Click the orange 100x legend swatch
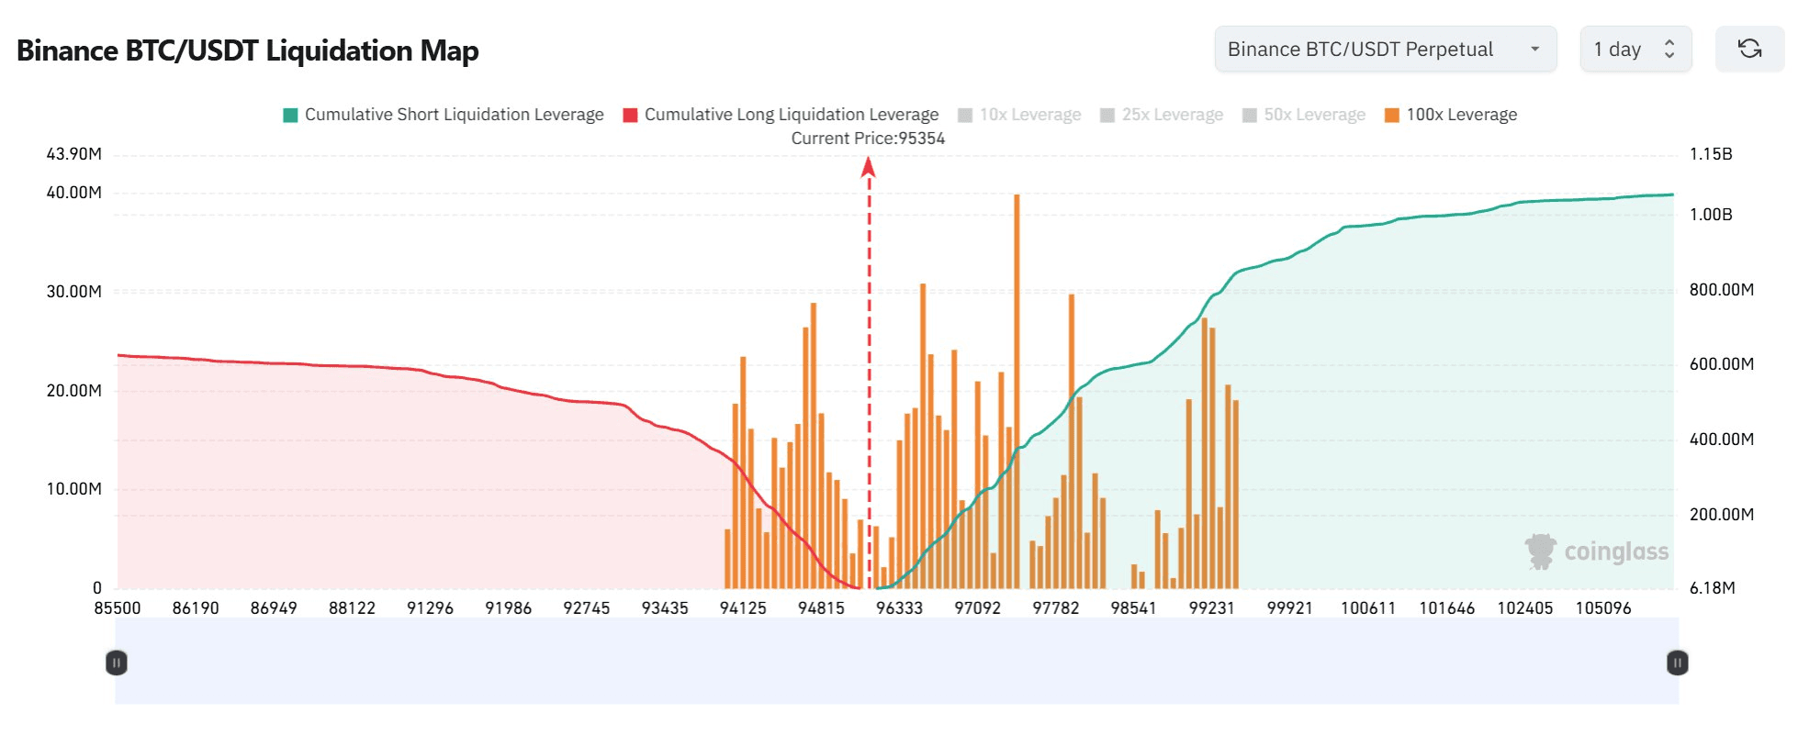This screenshot has height=746, width=1798. coord(1392,115)
